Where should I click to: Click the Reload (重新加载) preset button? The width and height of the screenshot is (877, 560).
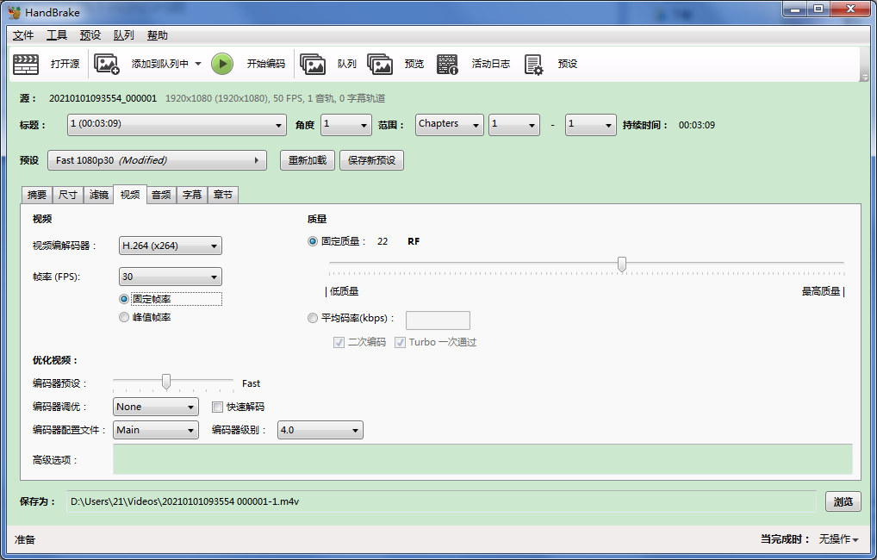coord(307,160)
